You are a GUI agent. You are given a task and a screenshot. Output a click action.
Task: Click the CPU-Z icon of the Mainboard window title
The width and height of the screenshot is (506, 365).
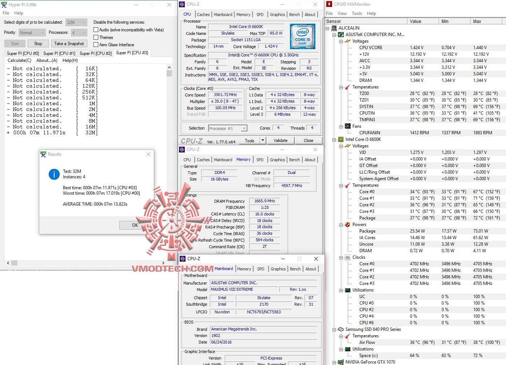pos(183,259)
